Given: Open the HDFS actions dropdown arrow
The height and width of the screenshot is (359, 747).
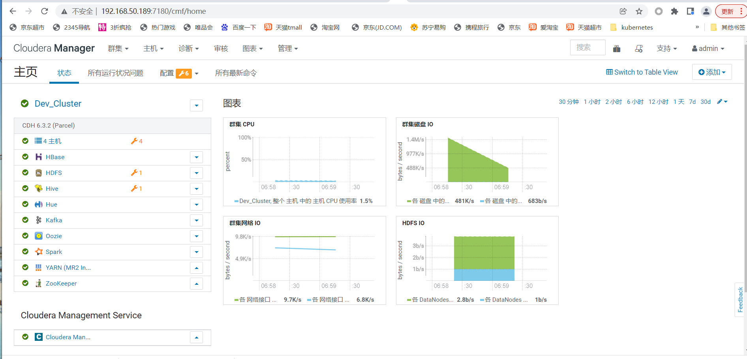Looking at the screenshot, I should (x=196, y=173).
